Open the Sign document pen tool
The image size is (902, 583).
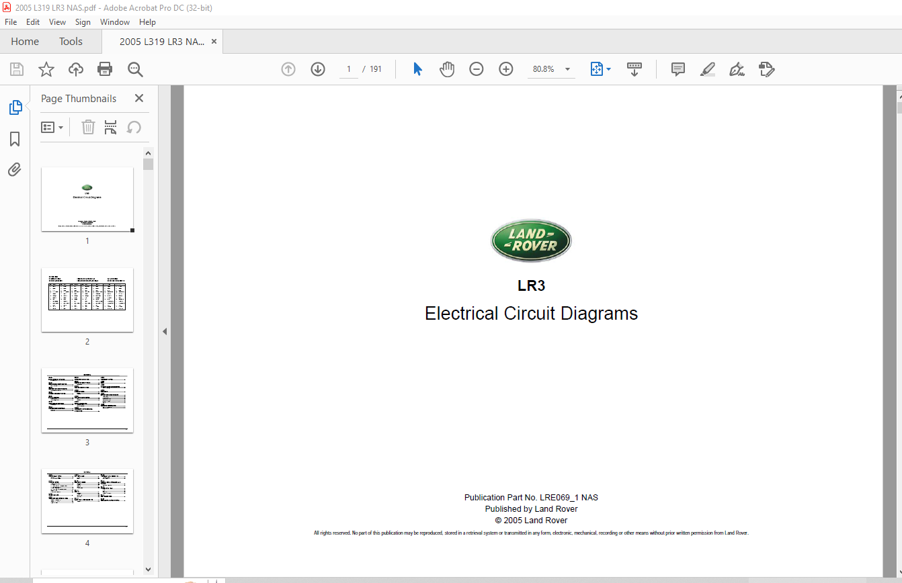(737, 69)
